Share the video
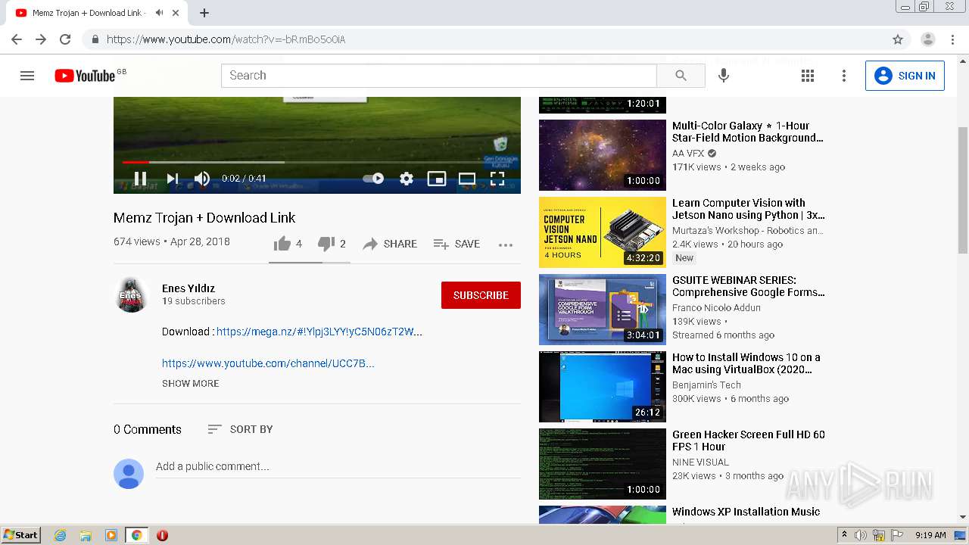The height and width of the screenshot is (545, 969). (x=390, y=244)
